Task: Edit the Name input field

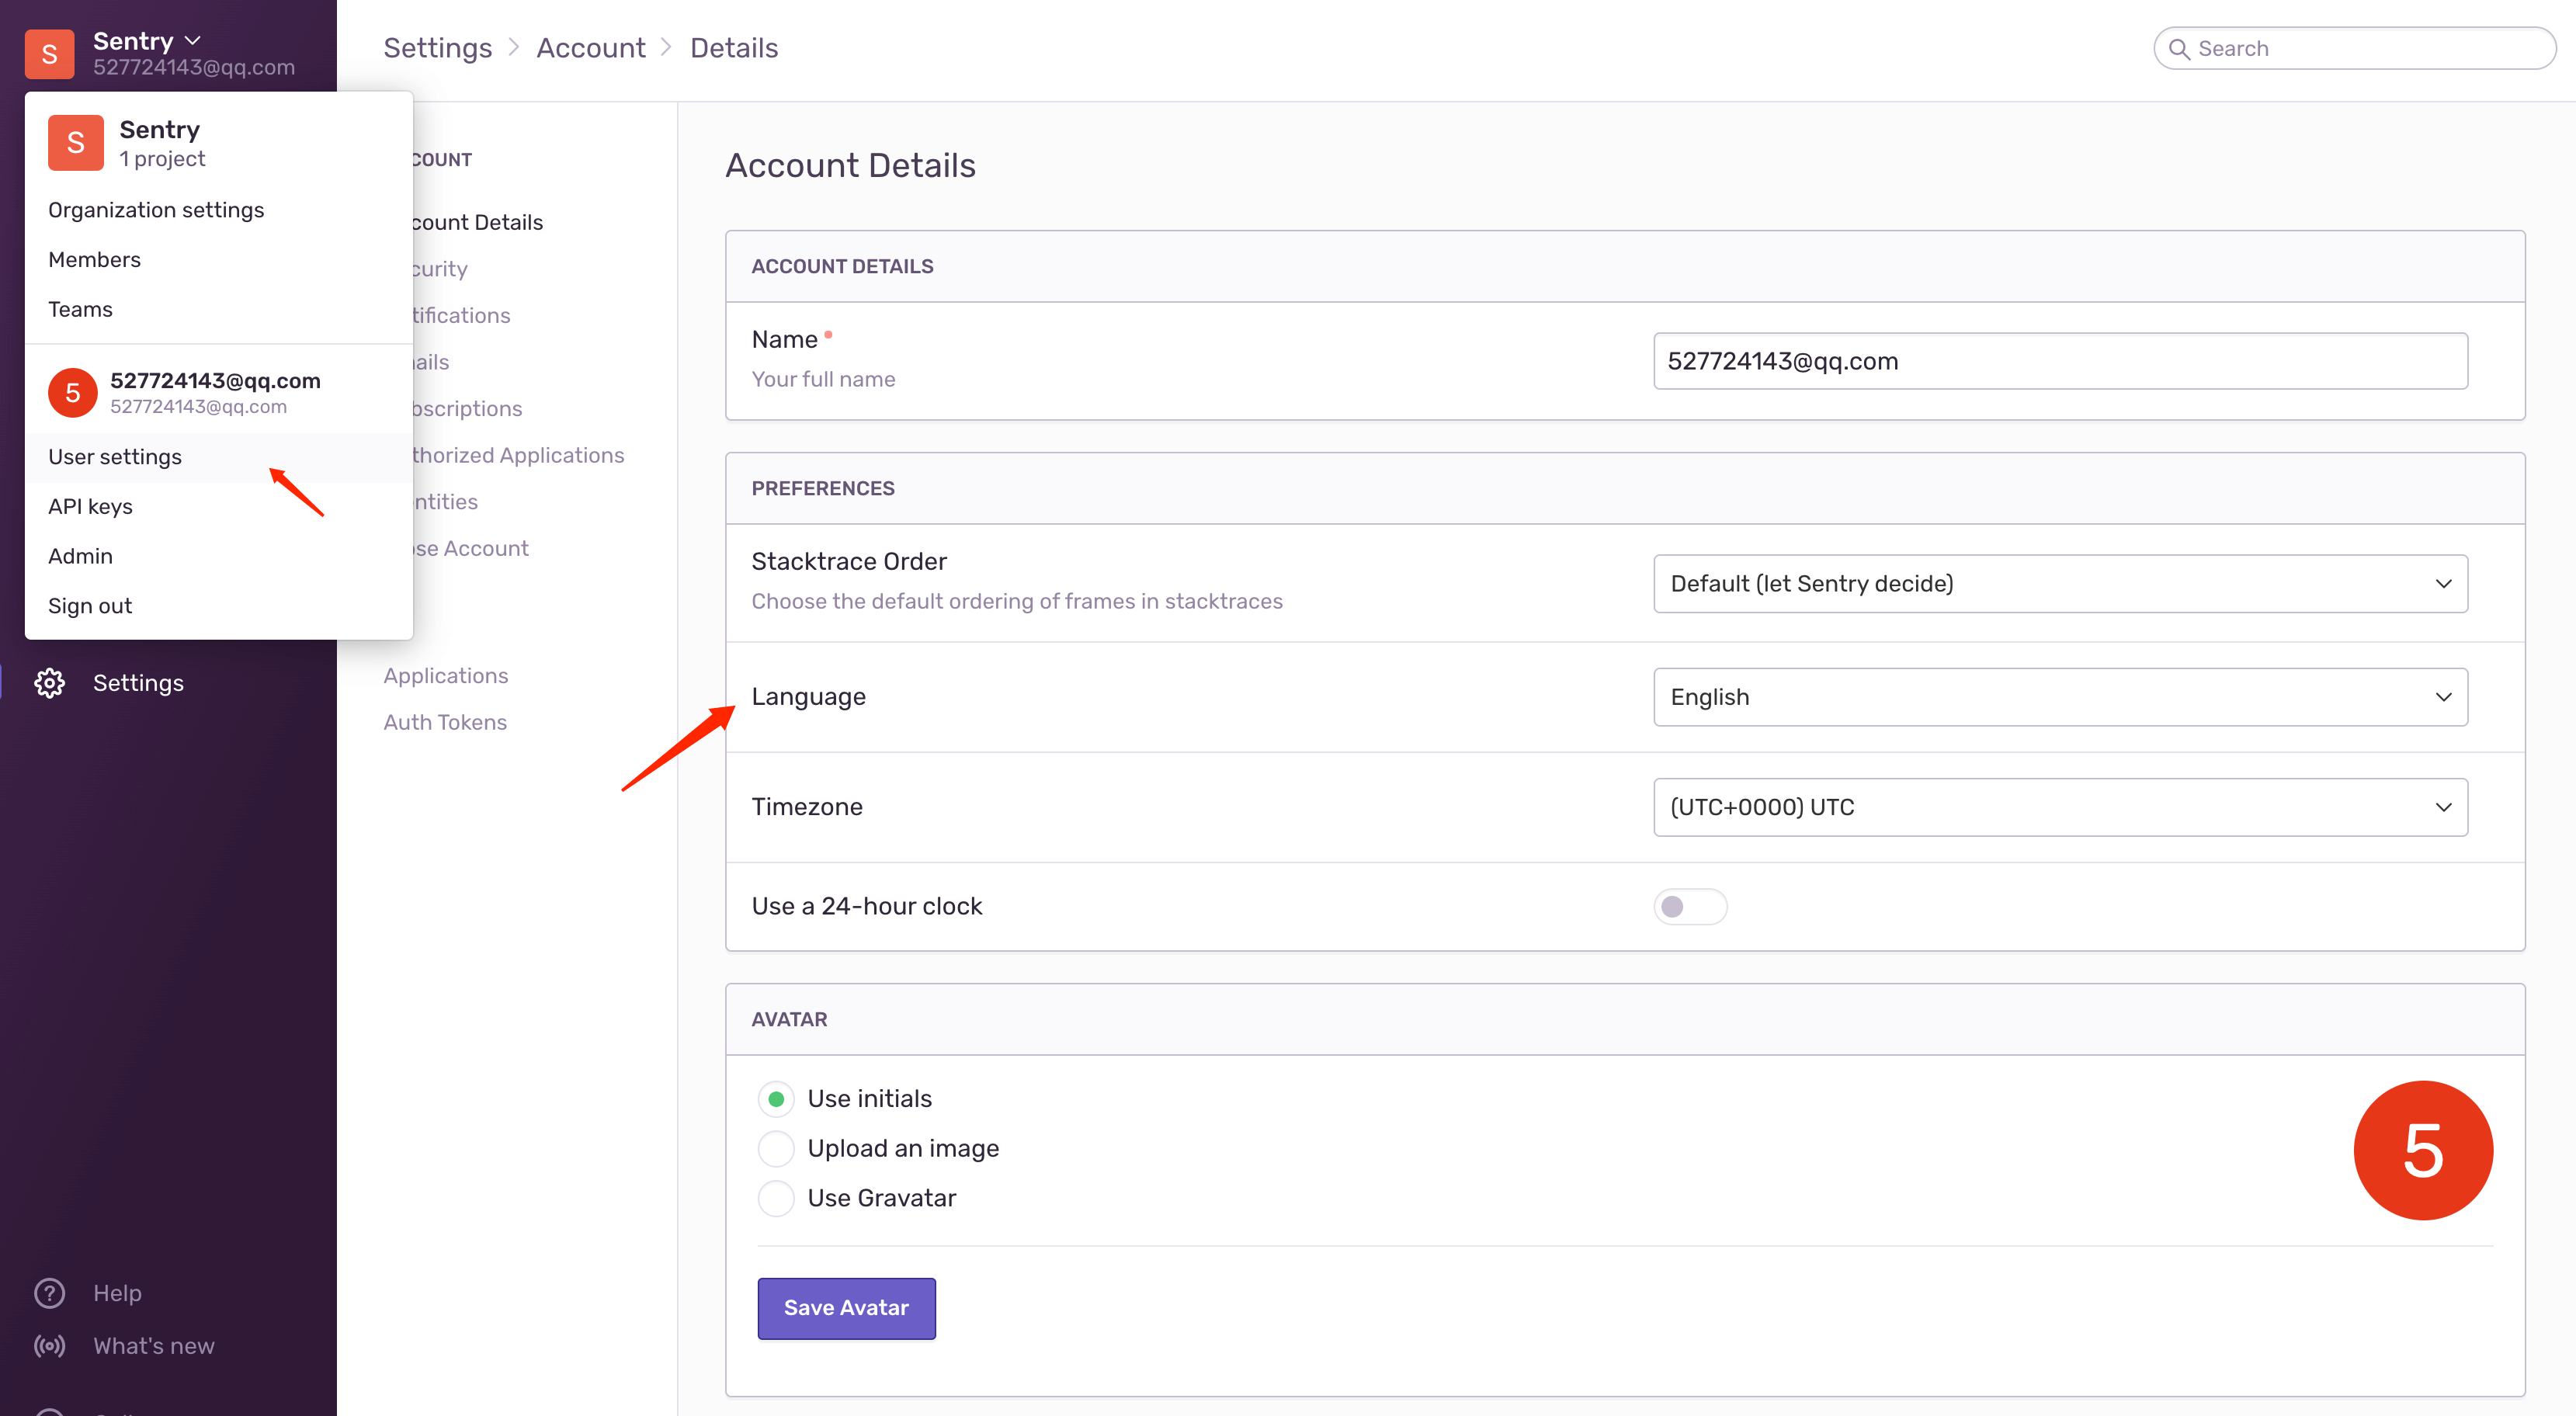Action: 2060,361
